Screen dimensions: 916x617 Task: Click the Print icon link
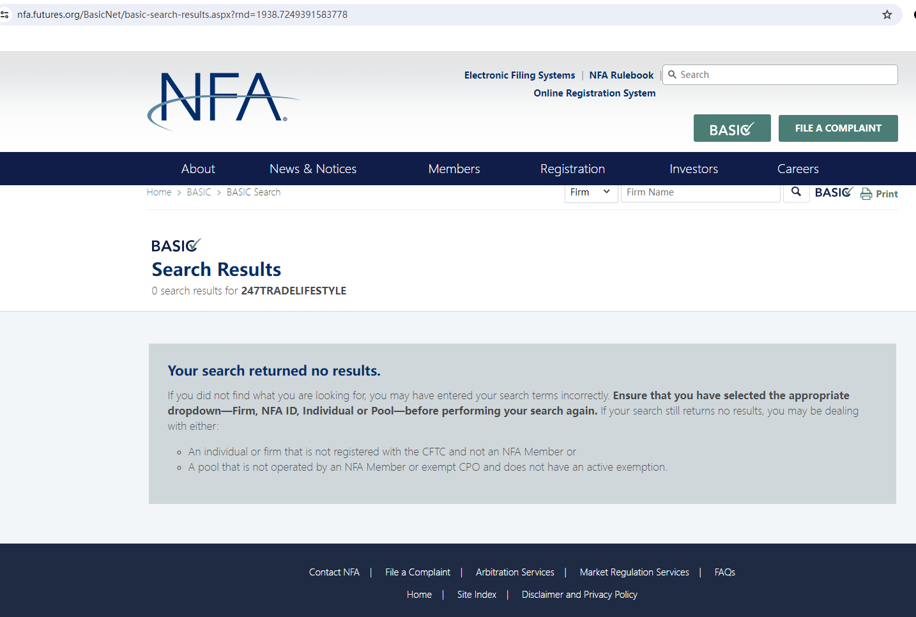tap(879, 194)
